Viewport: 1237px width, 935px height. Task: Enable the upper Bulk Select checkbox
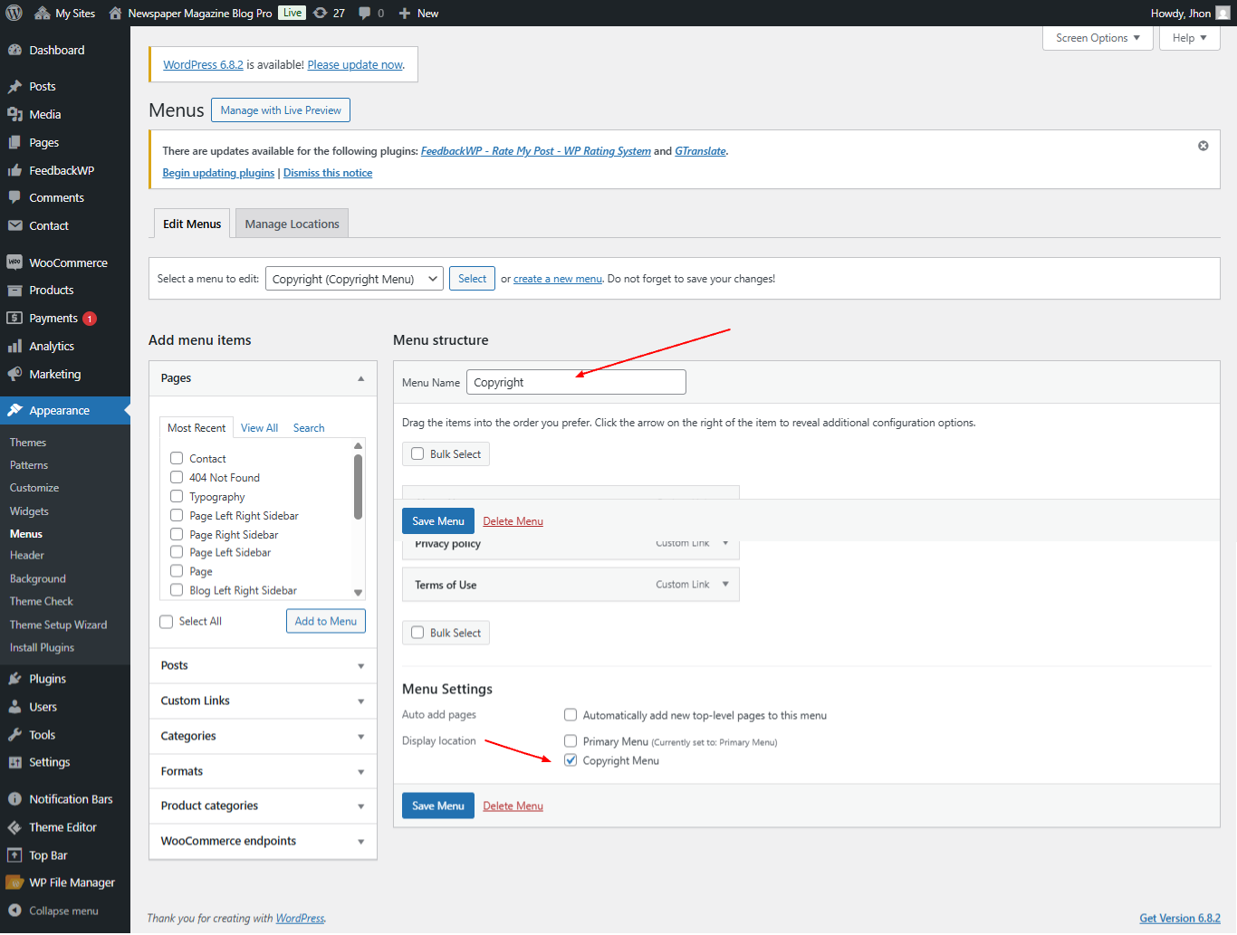417,453
